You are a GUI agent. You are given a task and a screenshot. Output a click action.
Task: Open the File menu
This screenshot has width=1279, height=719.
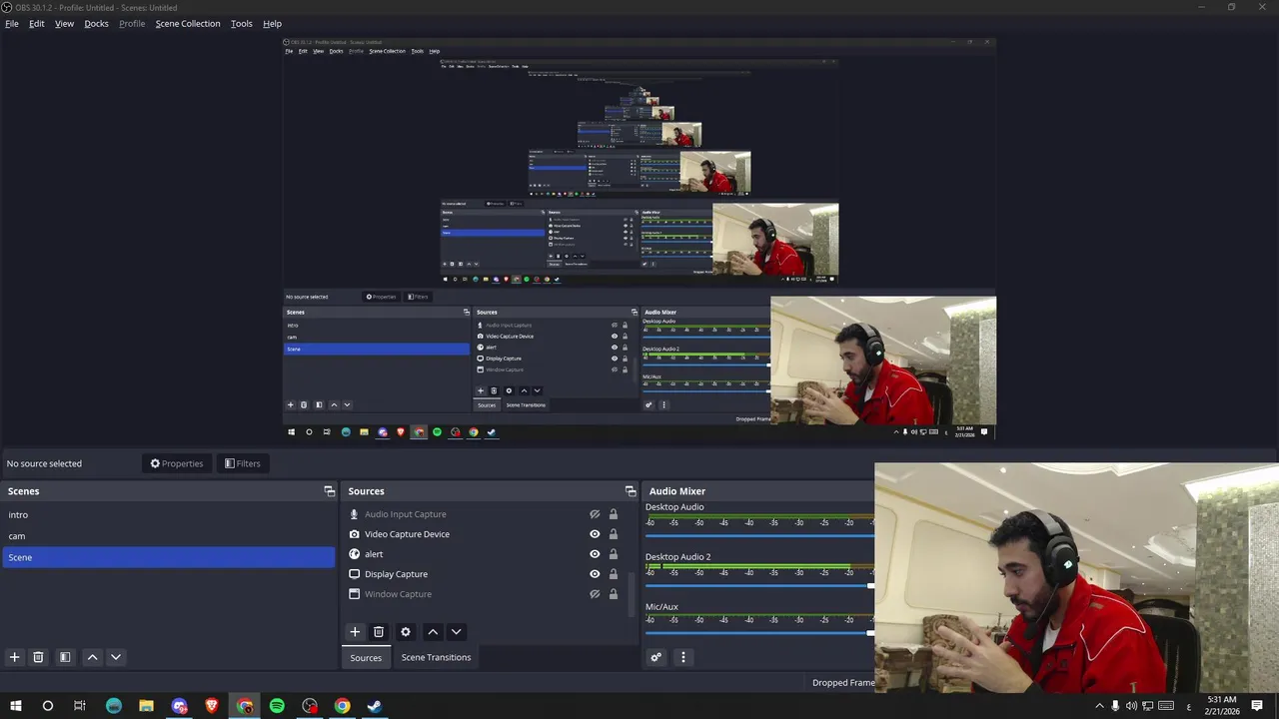[12, 24]
